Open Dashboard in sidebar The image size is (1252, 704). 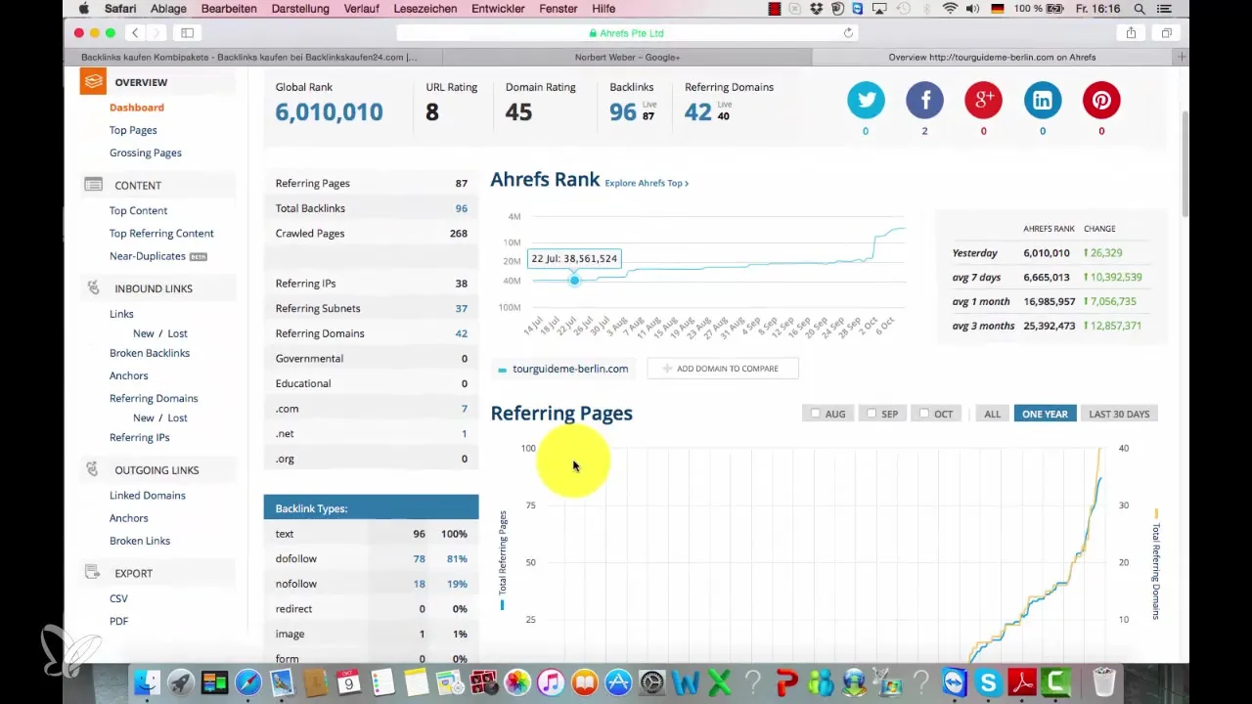[137, 108]
